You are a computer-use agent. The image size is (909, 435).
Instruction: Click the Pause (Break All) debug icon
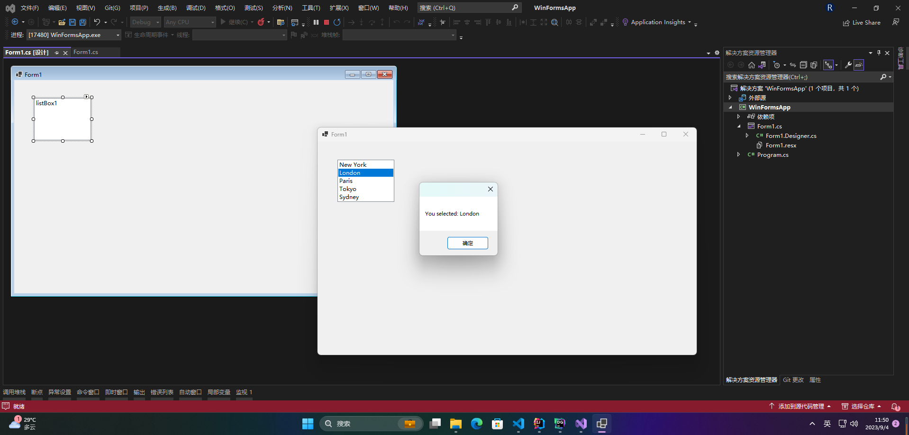(x=316, y=22)
